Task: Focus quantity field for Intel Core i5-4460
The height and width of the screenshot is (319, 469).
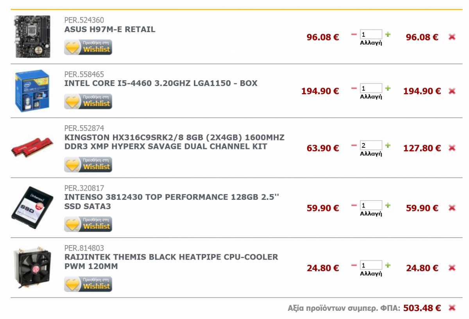Action: (371, 88)
